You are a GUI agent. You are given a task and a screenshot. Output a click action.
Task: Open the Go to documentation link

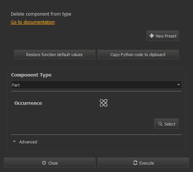pos(33,22)
